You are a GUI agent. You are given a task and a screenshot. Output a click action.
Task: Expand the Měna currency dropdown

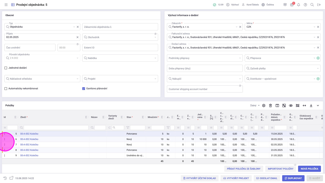click(x=314, y=27)
